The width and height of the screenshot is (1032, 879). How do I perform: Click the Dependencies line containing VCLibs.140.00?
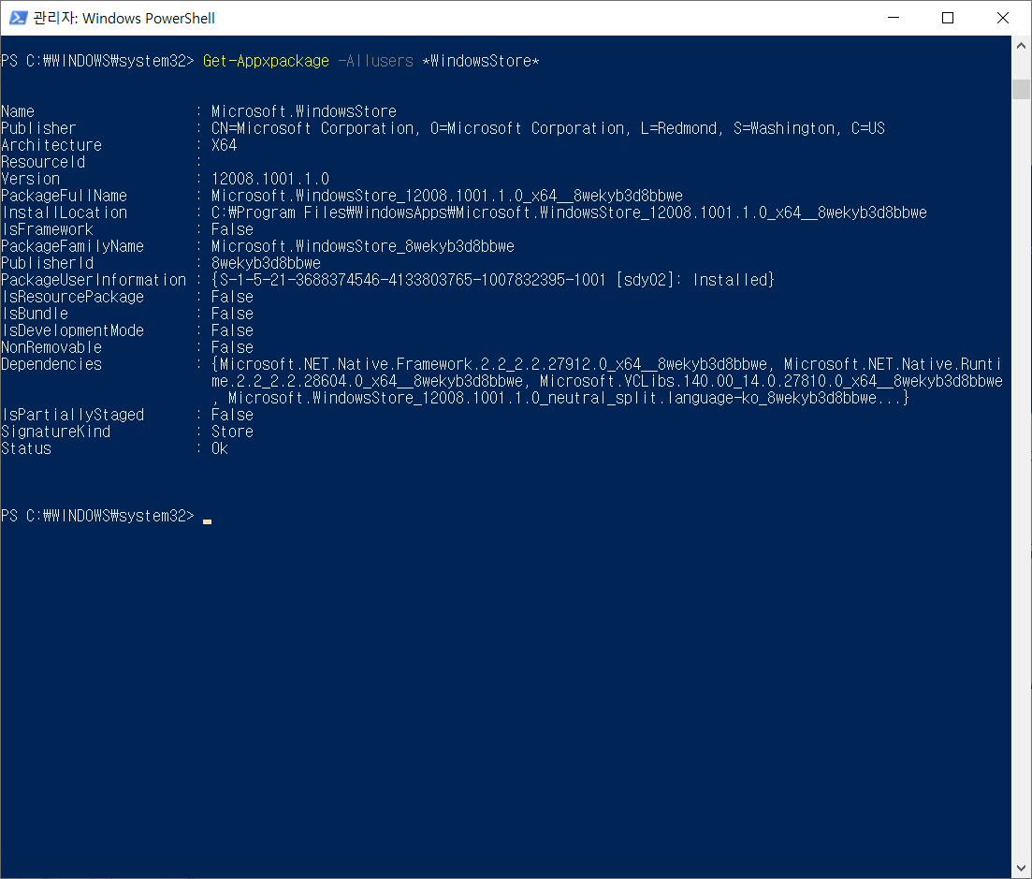tap(607, 381)
